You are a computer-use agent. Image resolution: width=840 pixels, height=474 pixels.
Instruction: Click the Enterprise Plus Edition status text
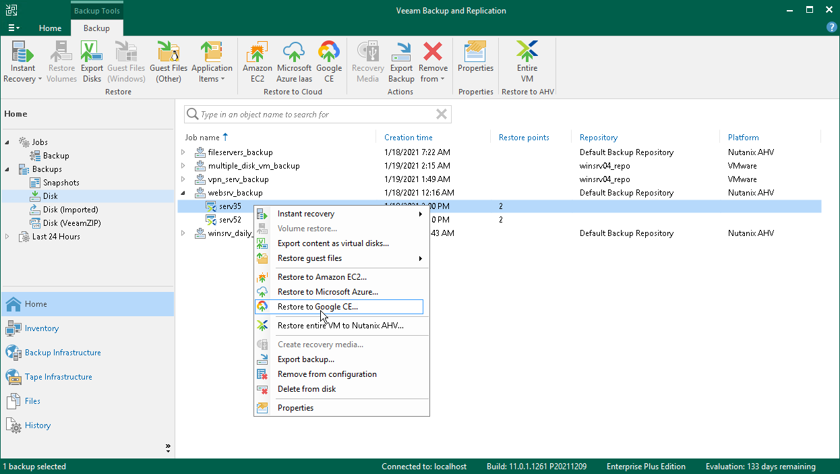(646, 467)
